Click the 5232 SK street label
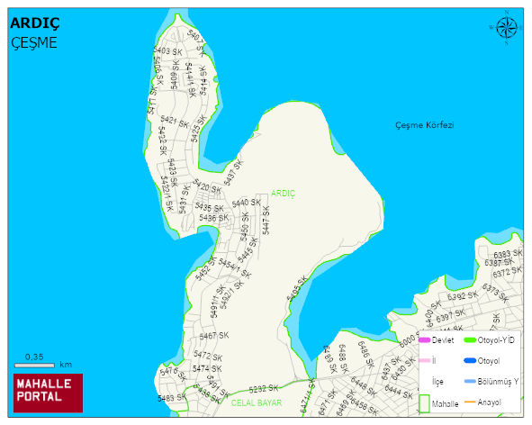Screen dimensions: 532x425 tap(263, 388)
